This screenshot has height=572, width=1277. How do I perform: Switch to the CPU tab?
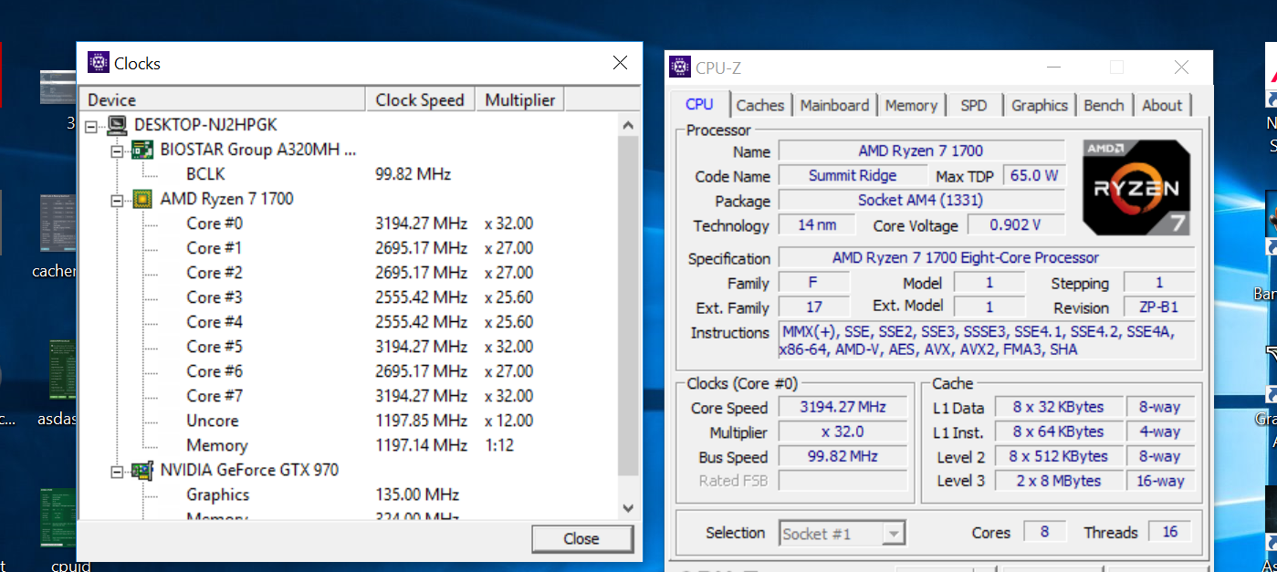pos(699,104)
